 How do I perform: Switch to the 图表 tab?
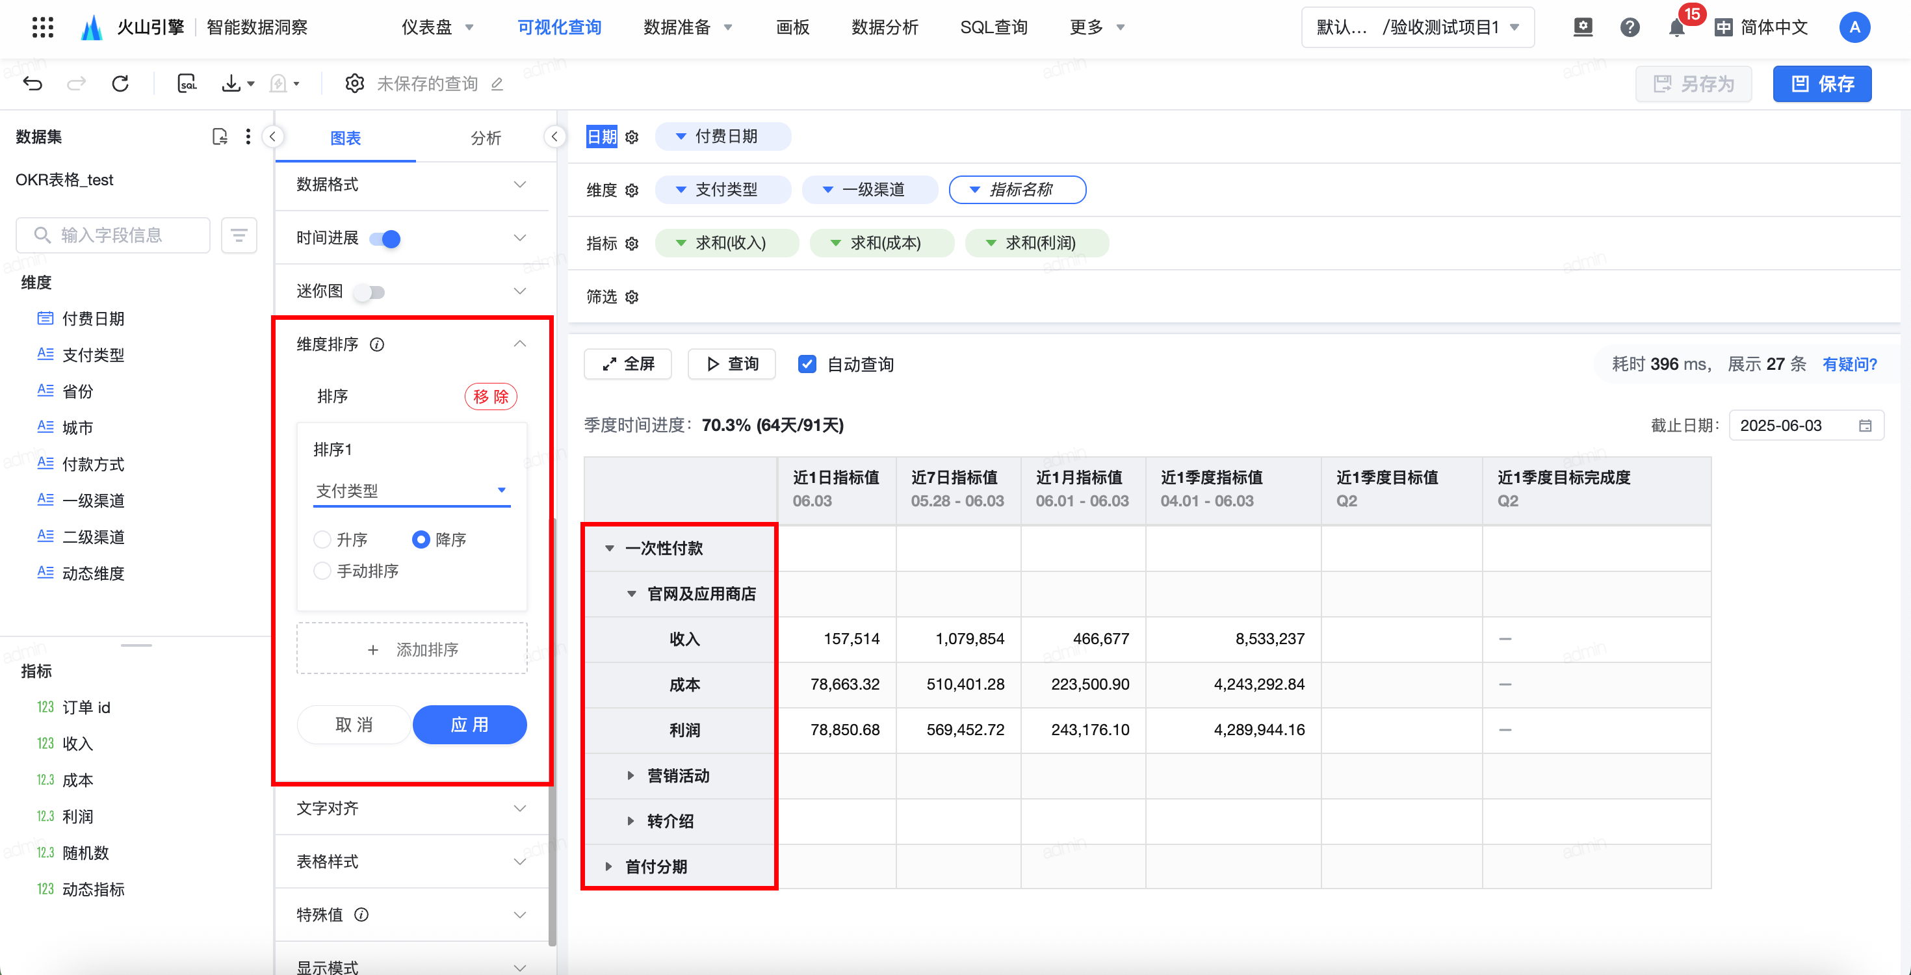tap(346, 138)
